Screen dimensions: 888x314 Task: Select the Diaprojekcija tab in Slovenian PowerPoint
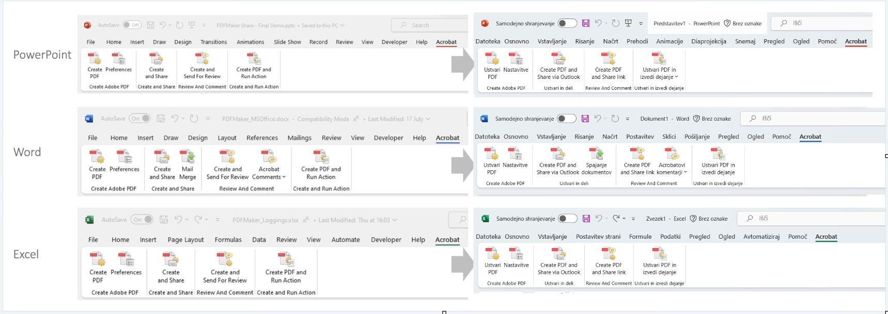pyautogui.click(x=709, y=41)
